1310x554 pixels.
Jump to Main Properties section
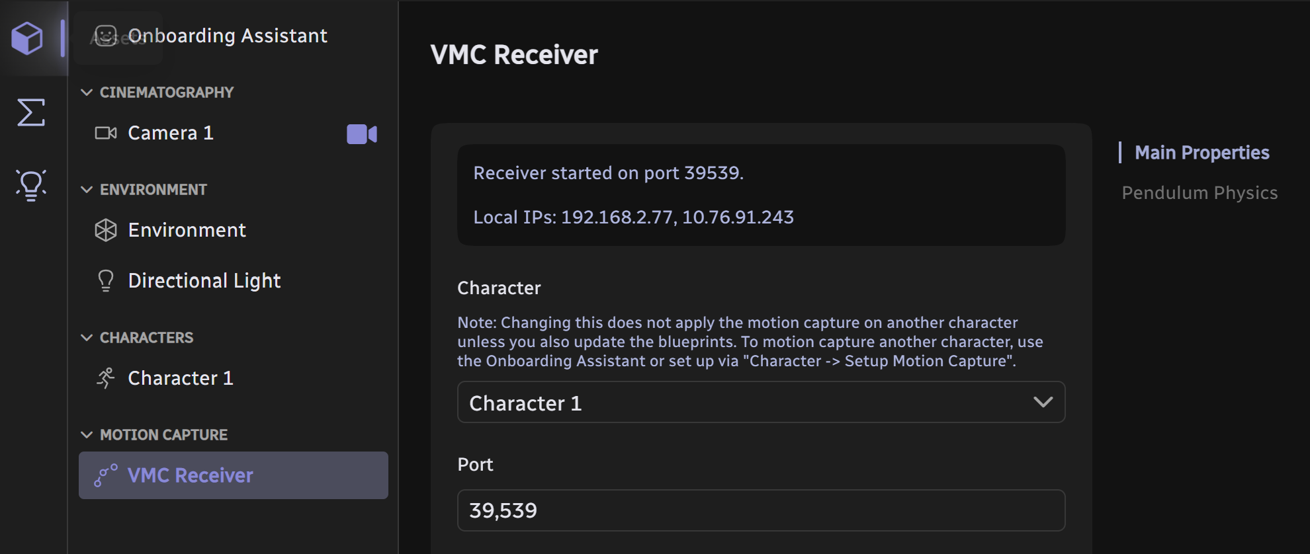[x=1201, y=153]
